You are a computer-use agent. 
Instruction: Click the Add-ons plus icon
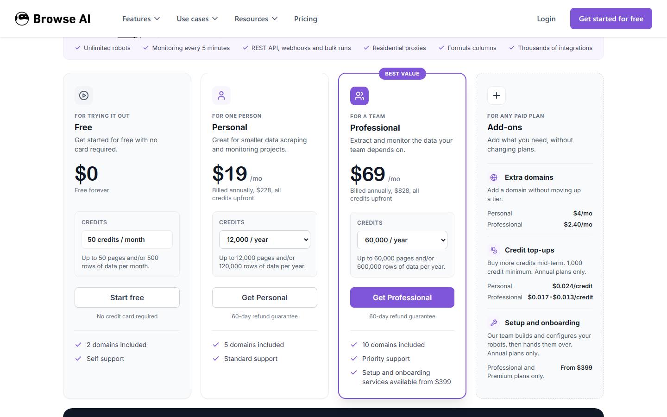coord(497,95)
